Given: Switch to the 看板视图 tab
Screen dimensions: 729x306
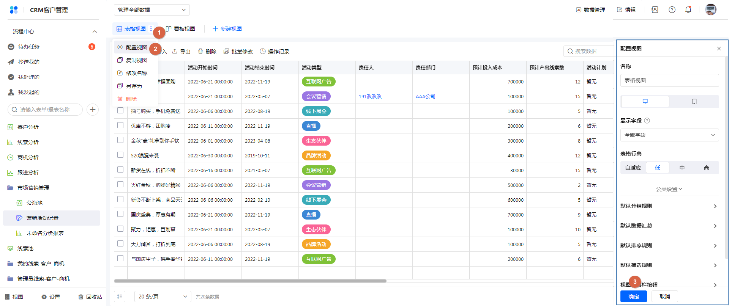Looking at the screenshot, I should 181,29.
